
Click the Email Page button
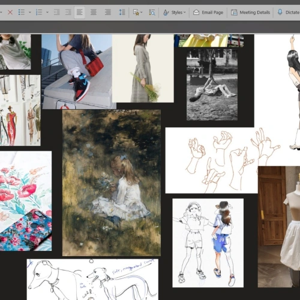(208, 13)
